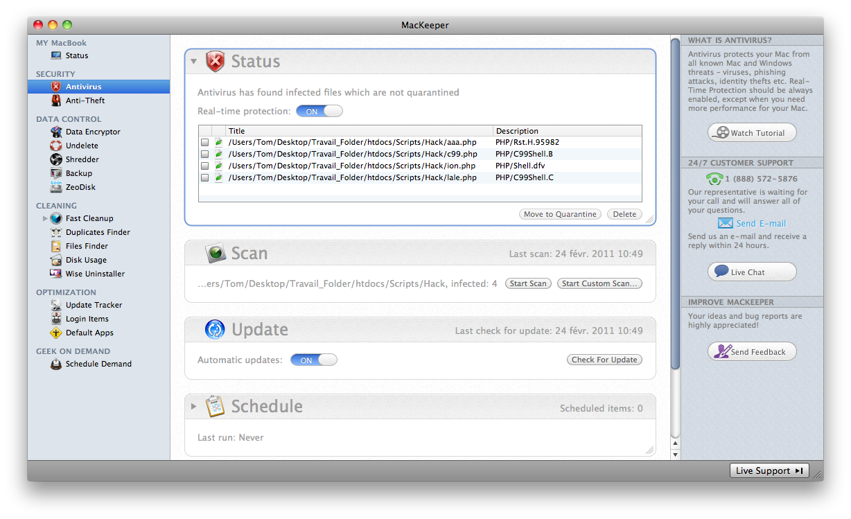Select the PHP/Rst.H.95982 description cell
Image resolution: width=851 pixels, height=519 pixels.
(x=527, y=142)
